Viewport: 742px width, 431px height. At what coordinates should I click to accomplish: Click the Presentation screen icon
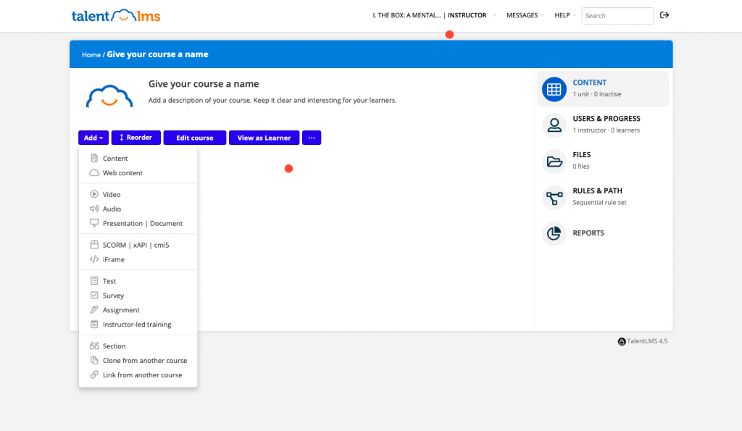pos(94,223)
